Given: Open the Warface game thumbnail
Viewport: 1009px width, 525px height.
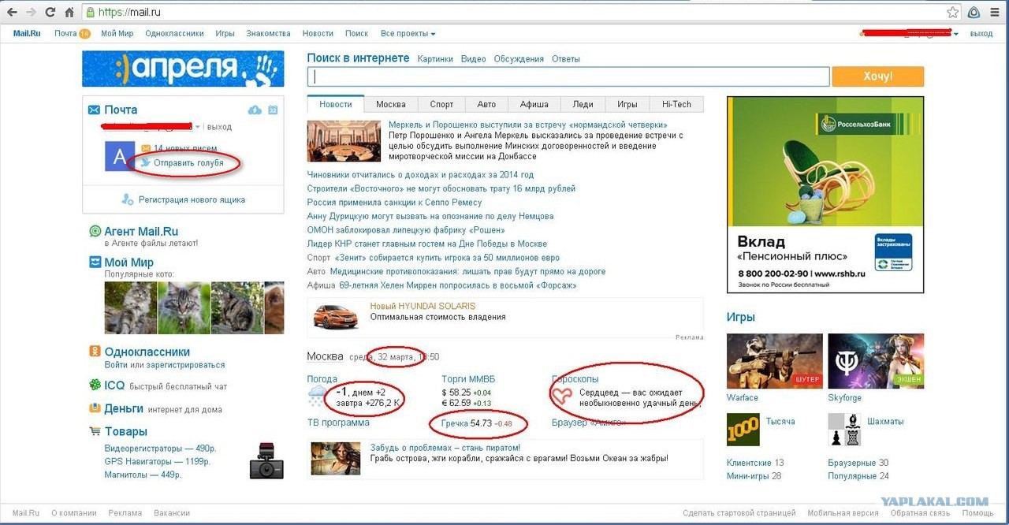Looking at the screenshot, I should [774, 361].
